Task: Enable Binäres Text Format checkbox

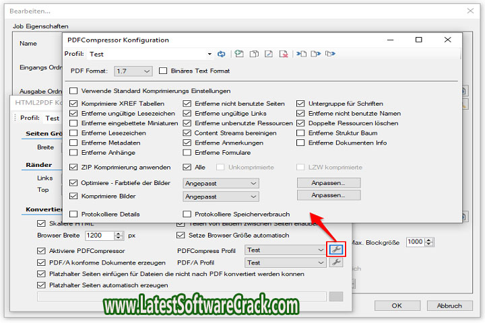Action: click(164, 71)
